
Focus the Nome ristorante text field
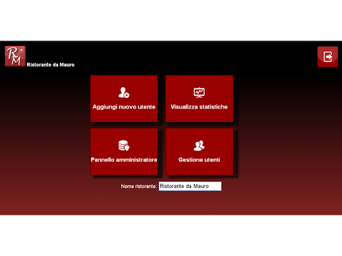[x=190, y=186]
